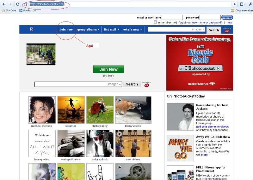This screenshot has width=253, height=180.
Task: Click in the email or username field
Action: click(x=172, y=17)
